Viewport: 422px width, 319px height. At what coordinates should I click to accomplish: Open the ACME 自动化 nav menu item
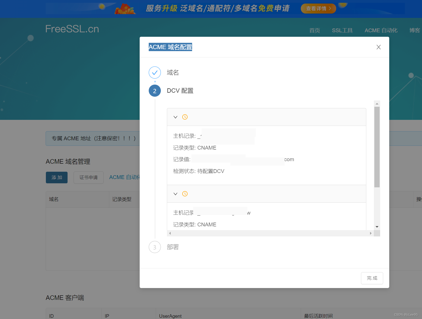[381, 30]
